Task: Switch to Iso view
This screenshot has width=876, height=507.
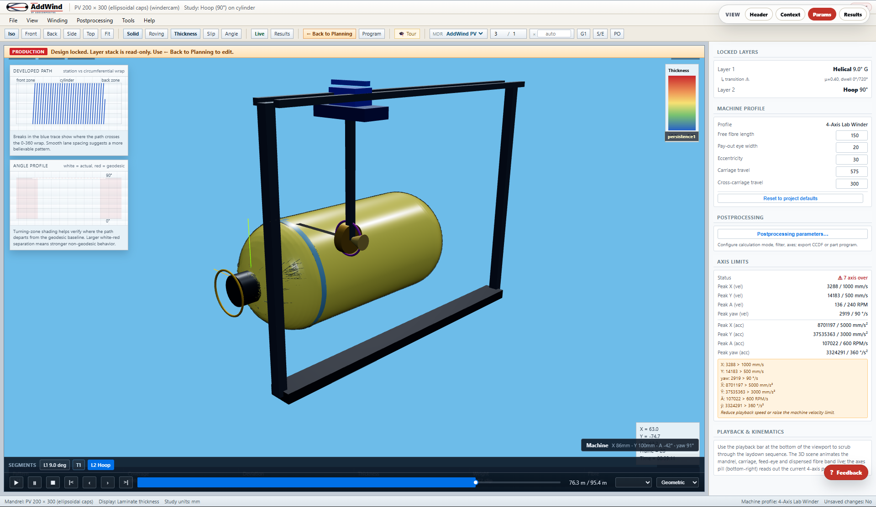Action: (11, 34)
